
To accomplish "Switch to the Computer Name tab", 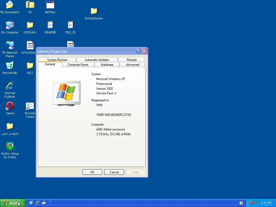I will point(78,65).
